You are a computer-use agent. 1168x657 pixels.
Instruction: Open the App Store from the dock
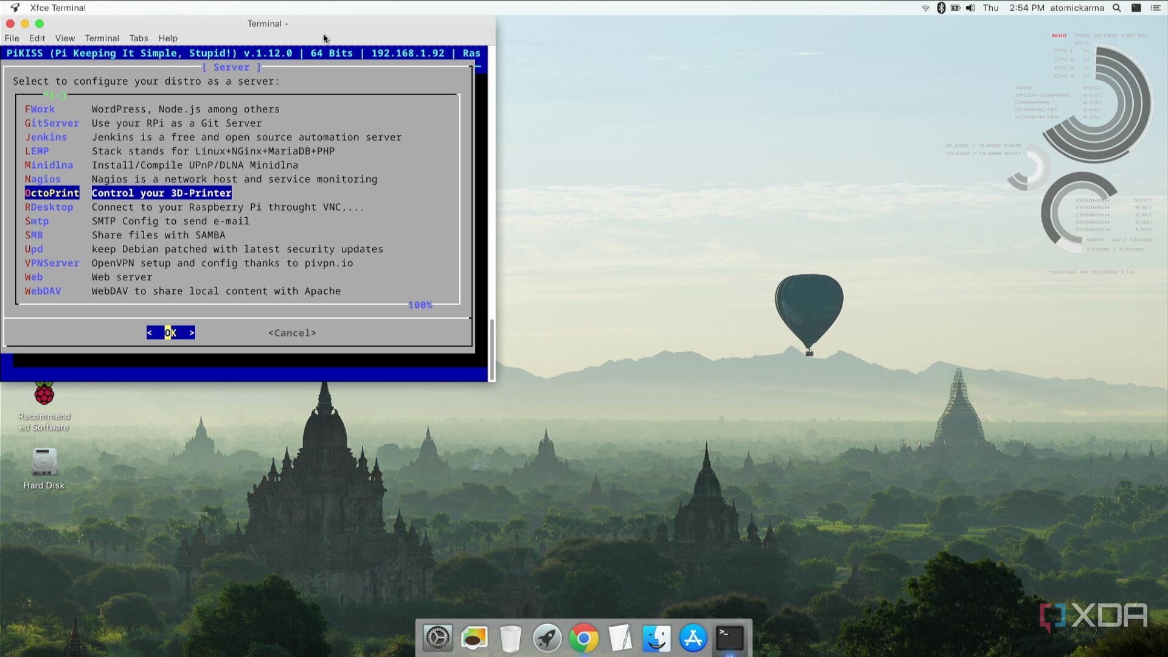pyautogui.click(x=693, y=638)
